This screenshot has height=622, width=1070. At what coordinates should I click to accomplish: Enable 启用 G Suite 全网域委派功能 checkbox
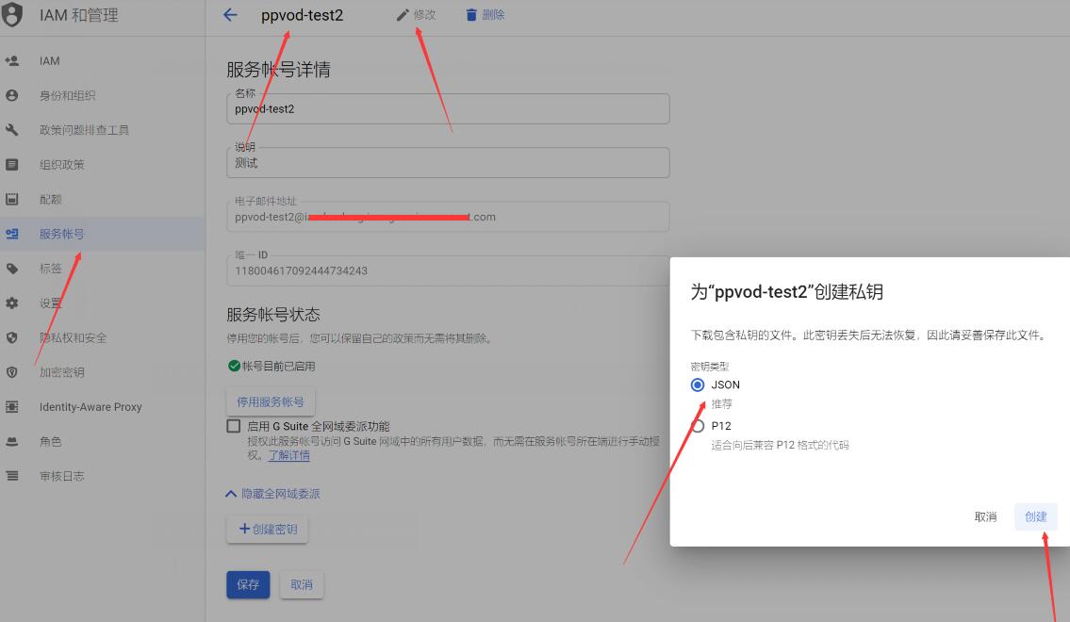click(233, 425)
